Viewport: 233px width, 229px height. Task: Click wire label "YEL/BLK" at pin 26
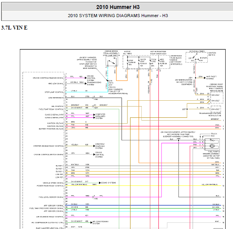click(x=75, y=145)
